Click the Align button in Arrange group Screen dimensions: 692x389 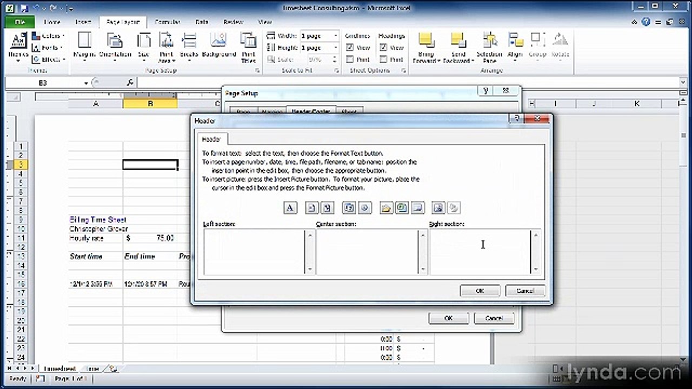(515, 48)
